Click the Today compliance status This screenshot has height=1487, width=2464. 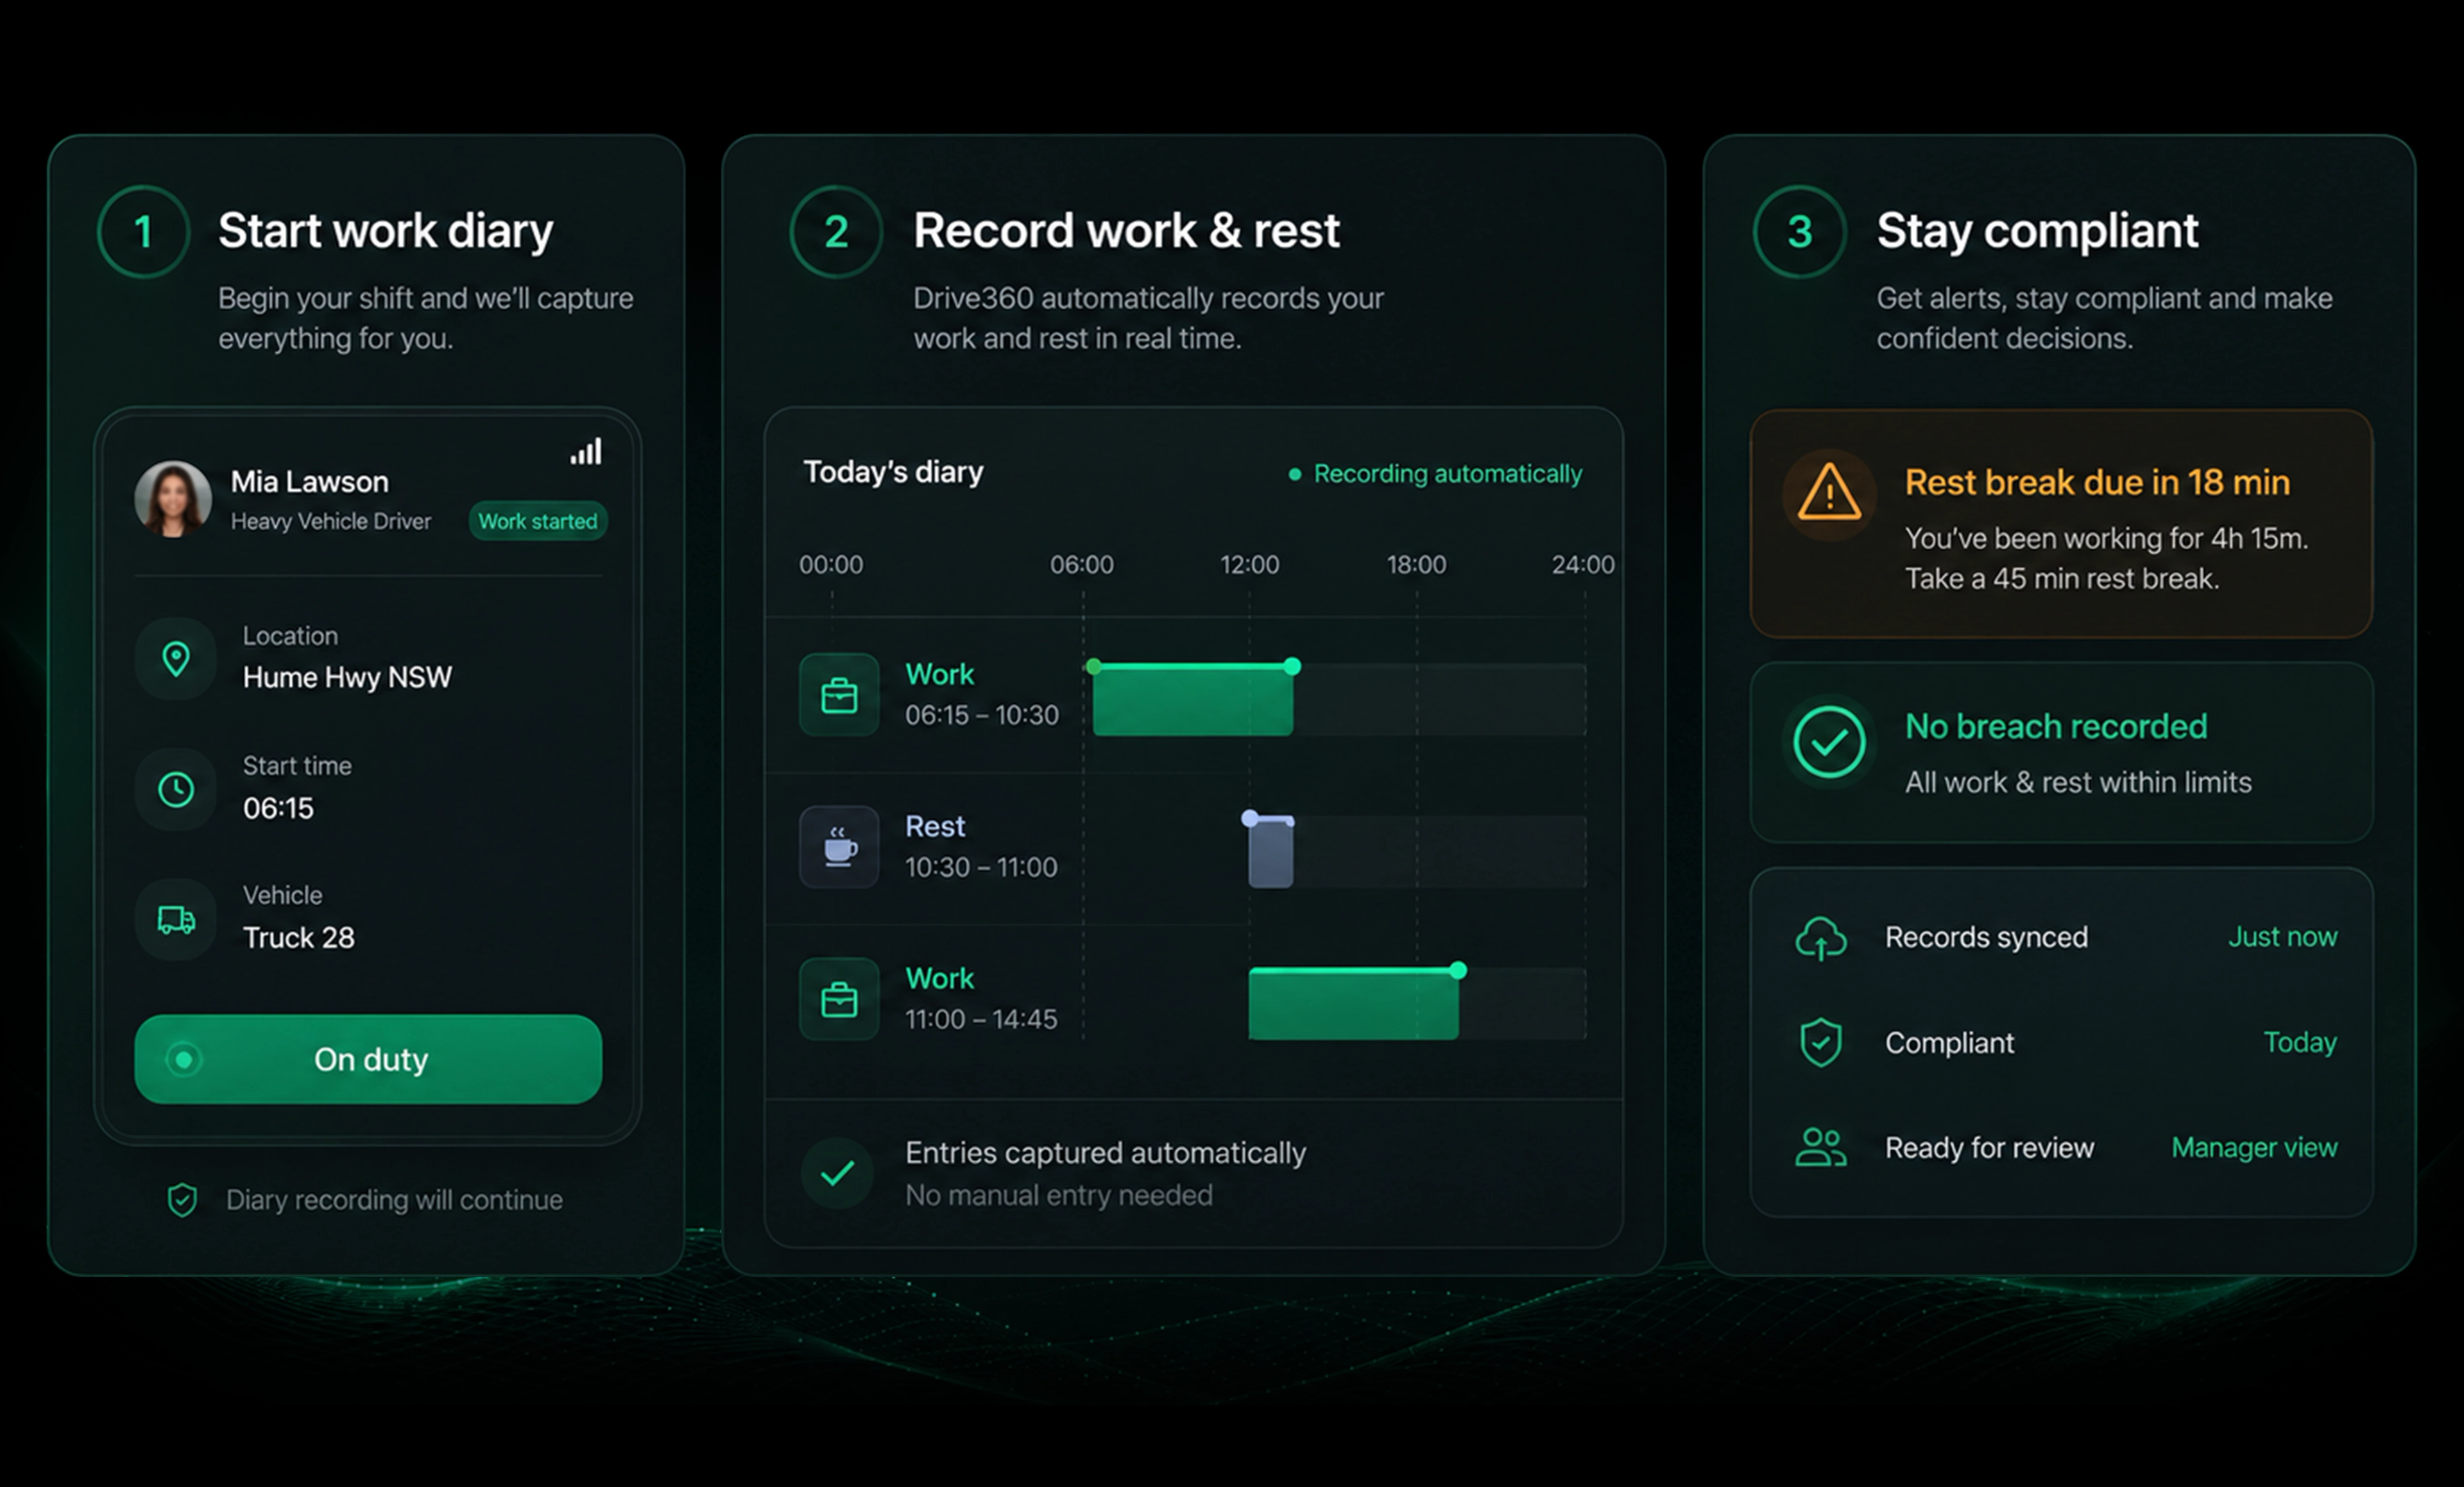click(2300, 1043)
